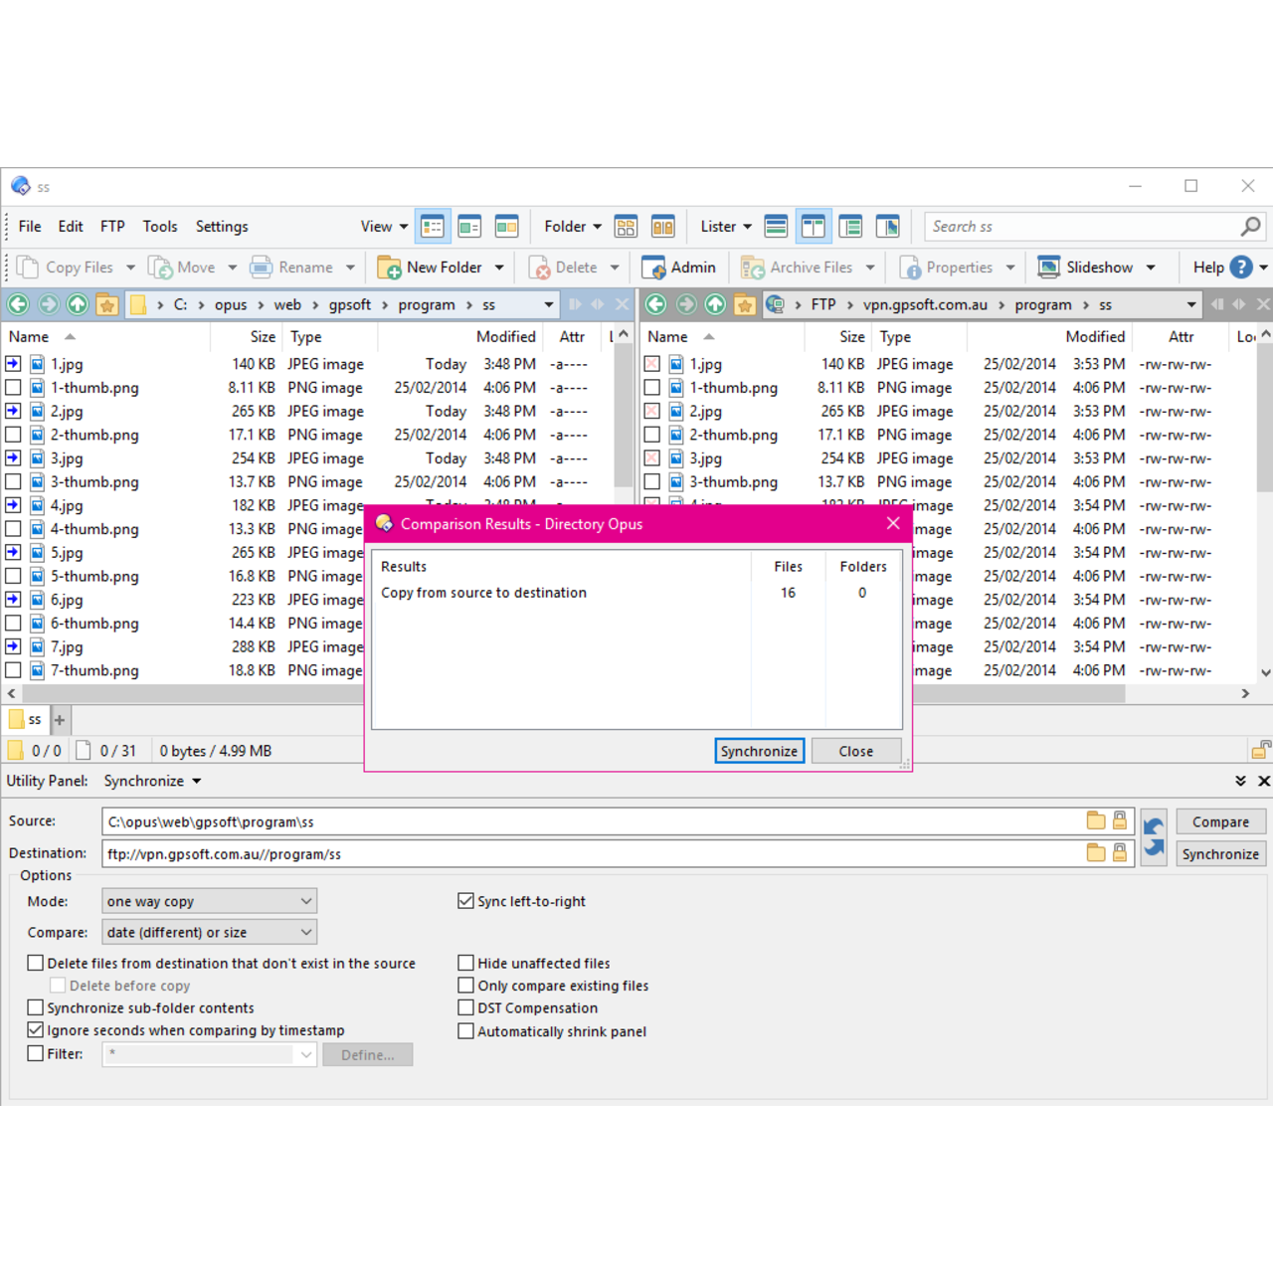Click inside the Destination path field
The image size is (1273, 1273).
[x=497, y=852]
